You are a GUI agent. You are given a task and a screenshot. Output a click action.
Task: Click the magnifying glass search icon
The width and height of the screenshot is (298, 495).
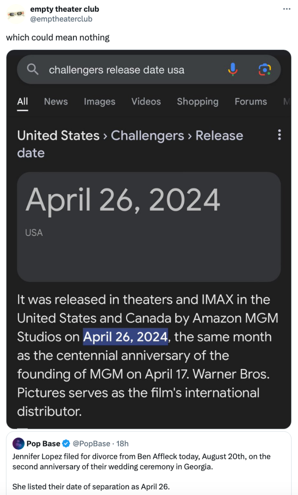(x=33, y=69)
